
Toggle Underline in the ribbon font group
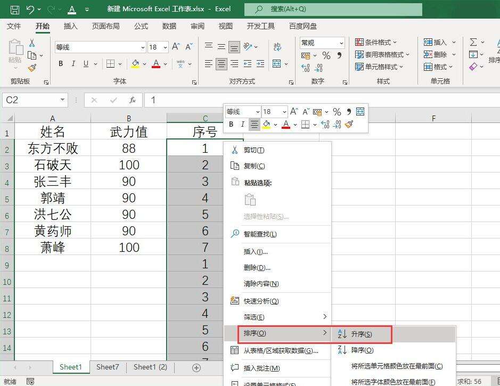coord(86,64)
